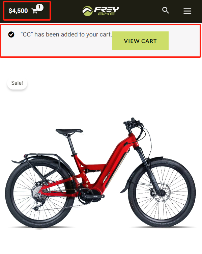Open the hamburger menu
This screenshot has height=254, width=202.
click(x=187, y=11)
